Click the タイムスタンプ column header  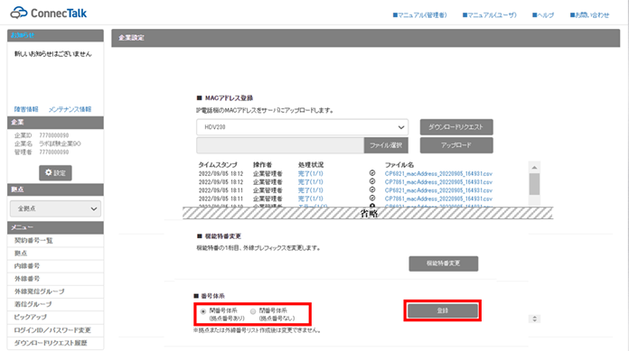point(218,165)
